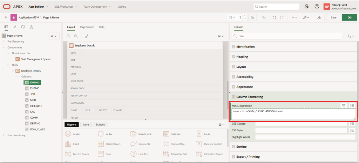Image resolution: width=359 pixels, height=163 pixels.
Task: Zoom in on the layout view
Action: 76,36
